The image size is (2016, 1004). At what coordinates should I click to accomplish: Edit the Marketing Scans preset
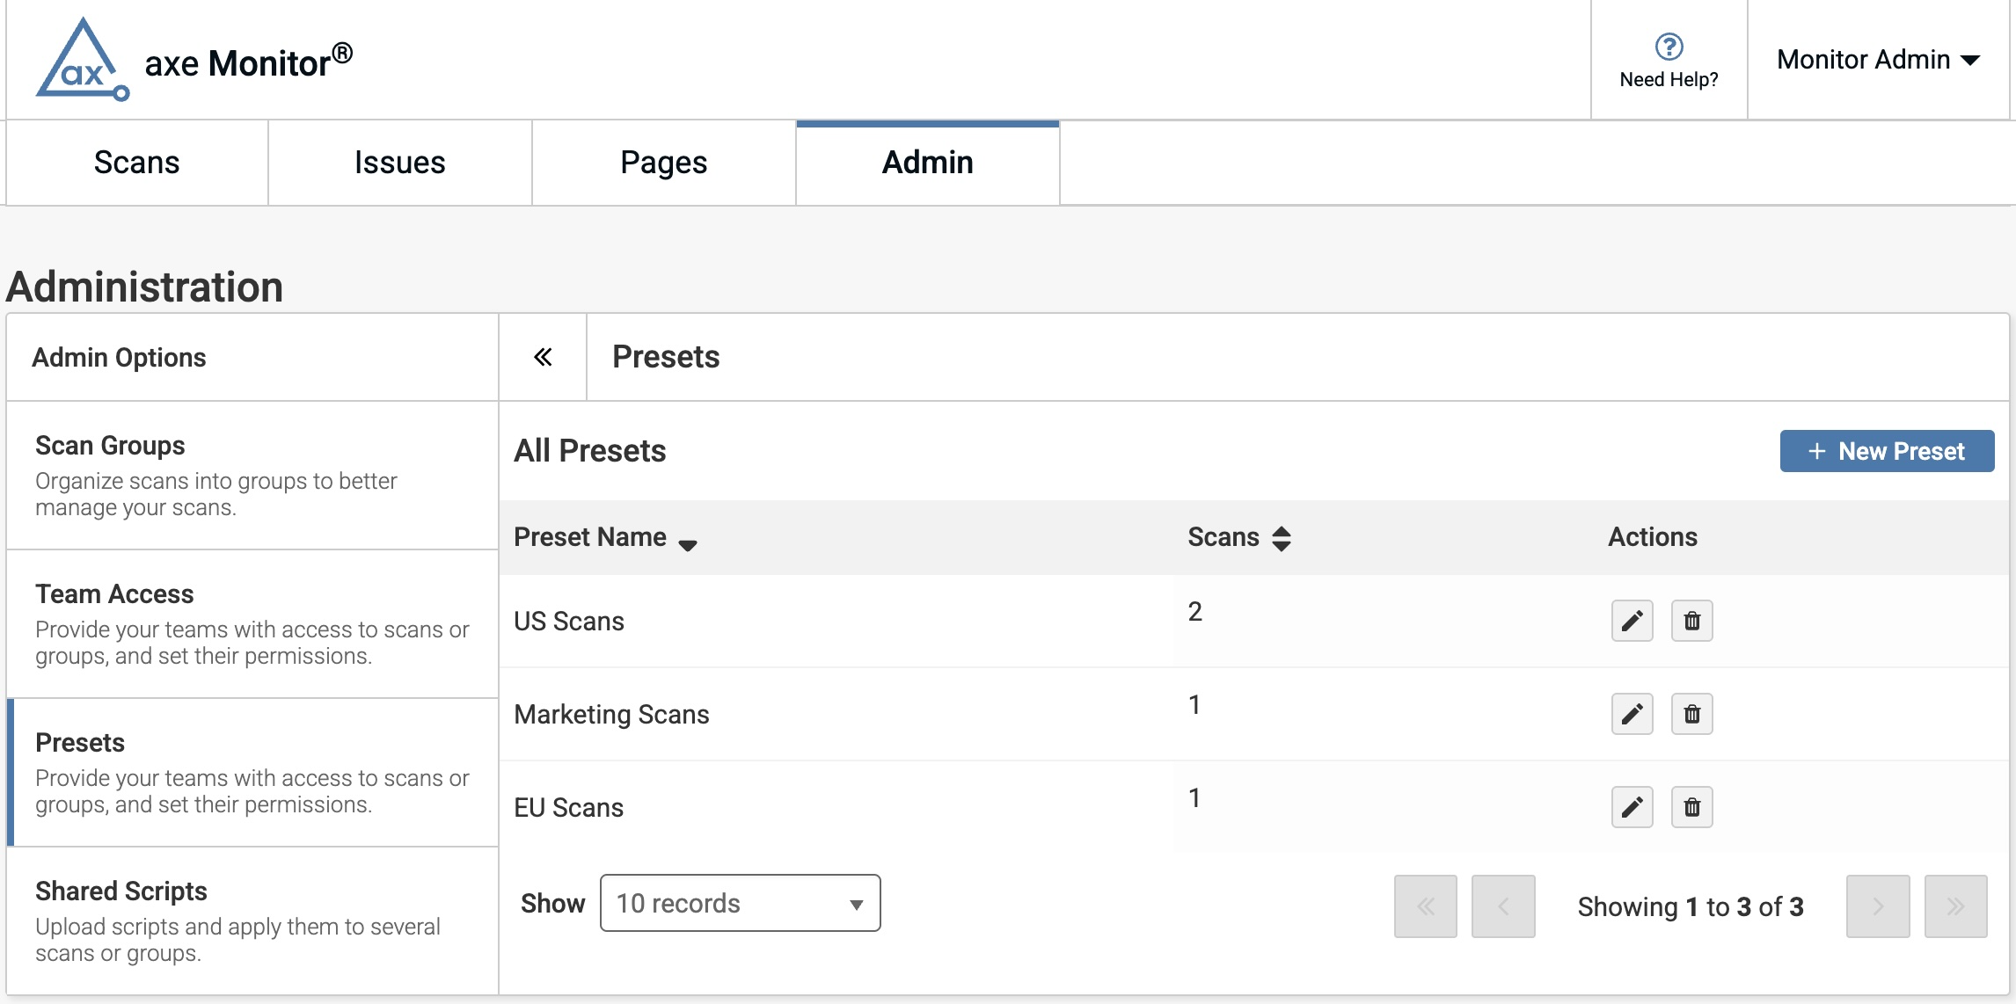point(1632,714)
